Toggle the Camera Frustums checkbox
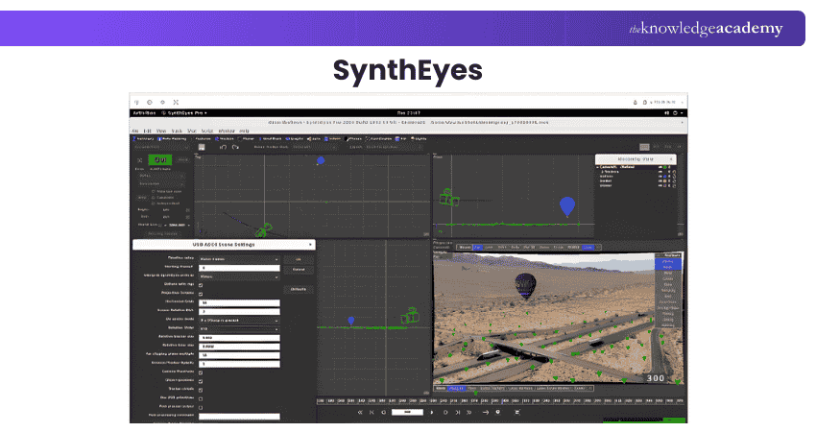The height and width of the screenshot is (432, 816). tap(201, 372)
